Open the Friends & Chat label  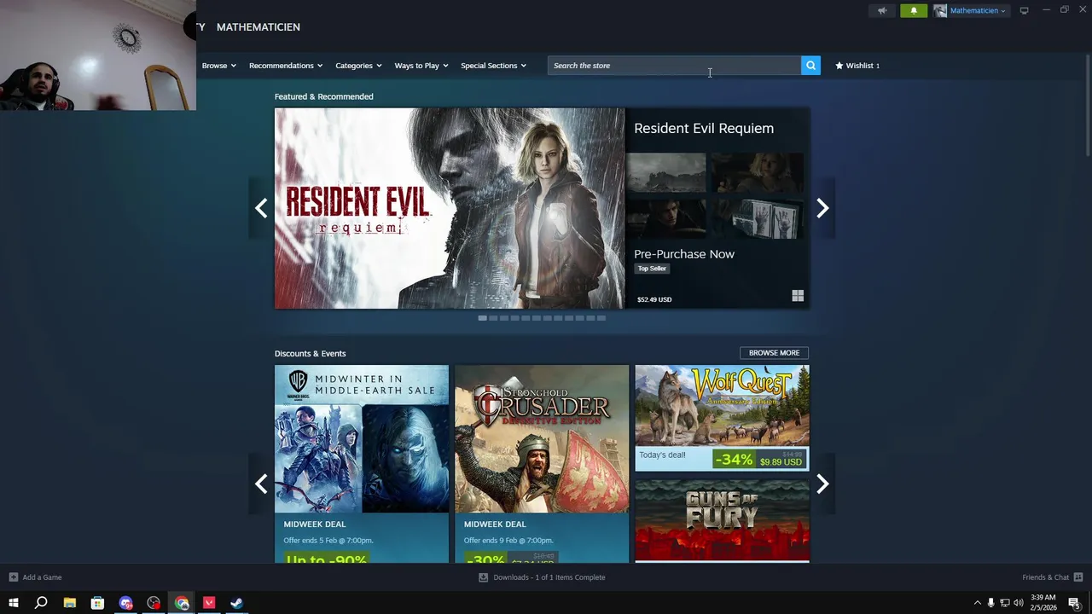tap(1046, 577)
